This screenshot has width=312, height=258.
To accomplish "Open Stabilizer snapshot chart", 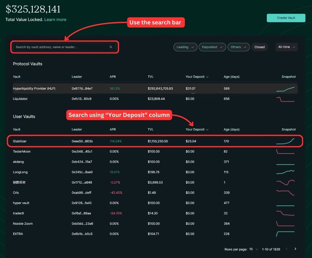I will point(285,141).
